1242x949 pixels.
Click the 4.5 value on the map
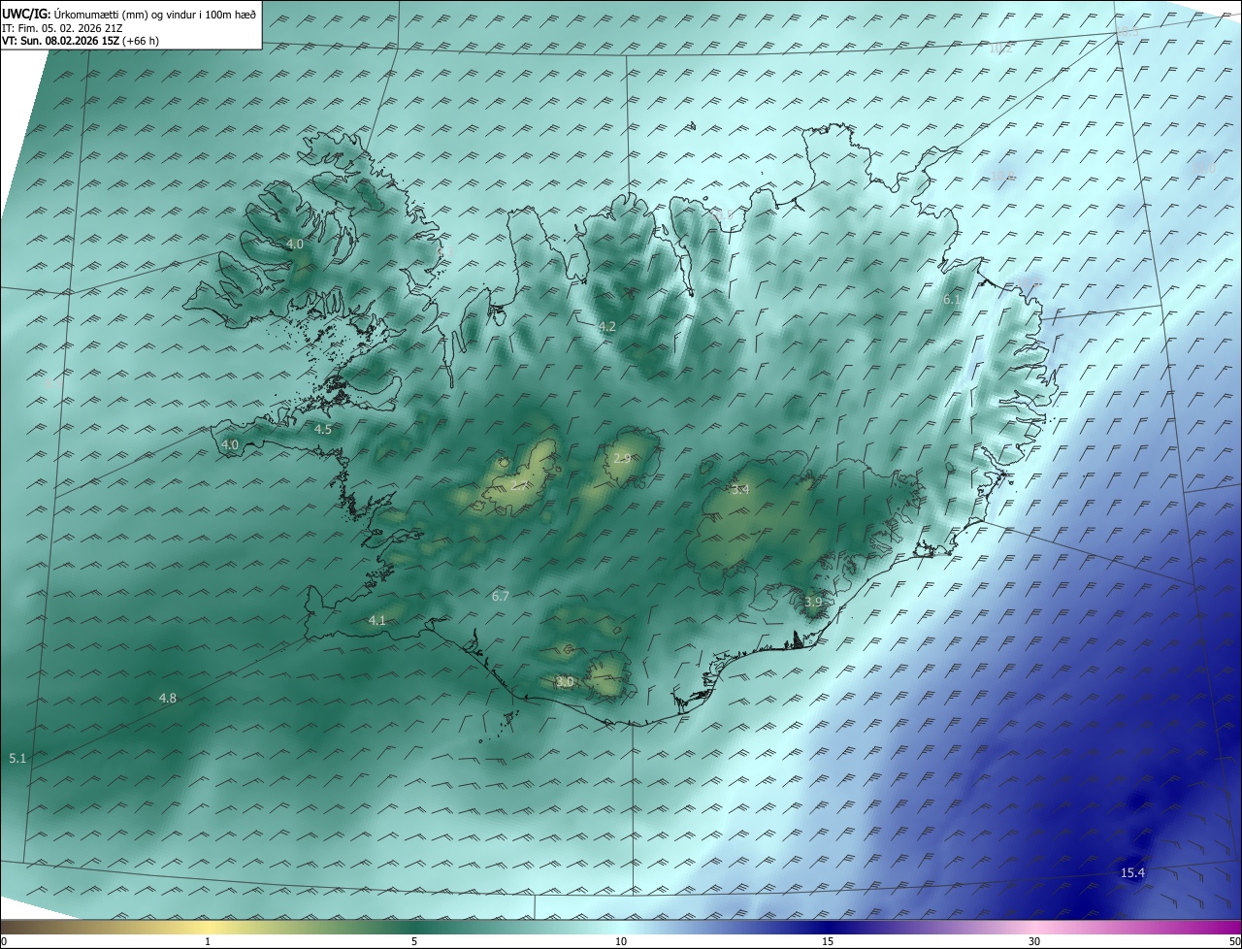click(x=323, y=429)
